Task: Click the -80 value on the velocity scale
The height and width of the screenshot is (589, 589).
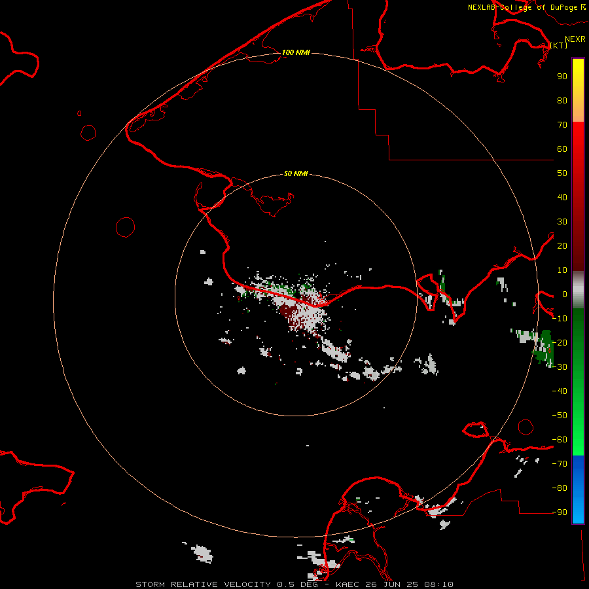Action: tap(560, 488)
